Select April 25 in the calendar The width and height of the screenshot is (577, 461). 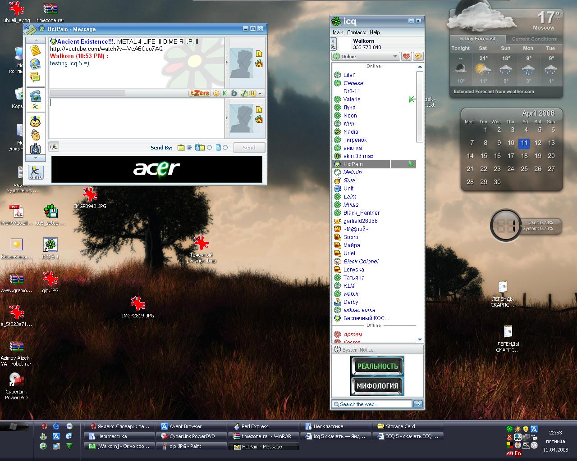click(524, 169)
